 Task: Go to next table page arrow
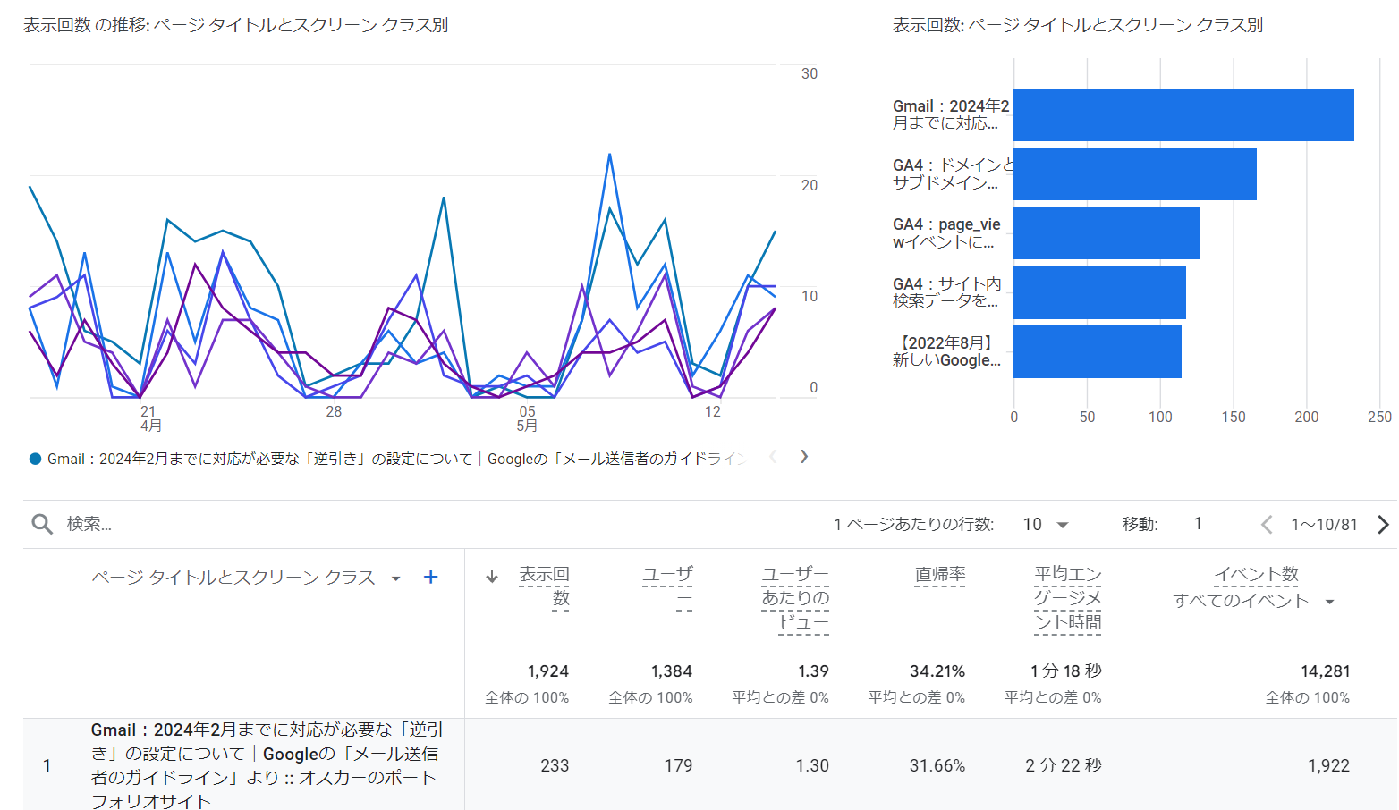click(x=1383, y=525)
